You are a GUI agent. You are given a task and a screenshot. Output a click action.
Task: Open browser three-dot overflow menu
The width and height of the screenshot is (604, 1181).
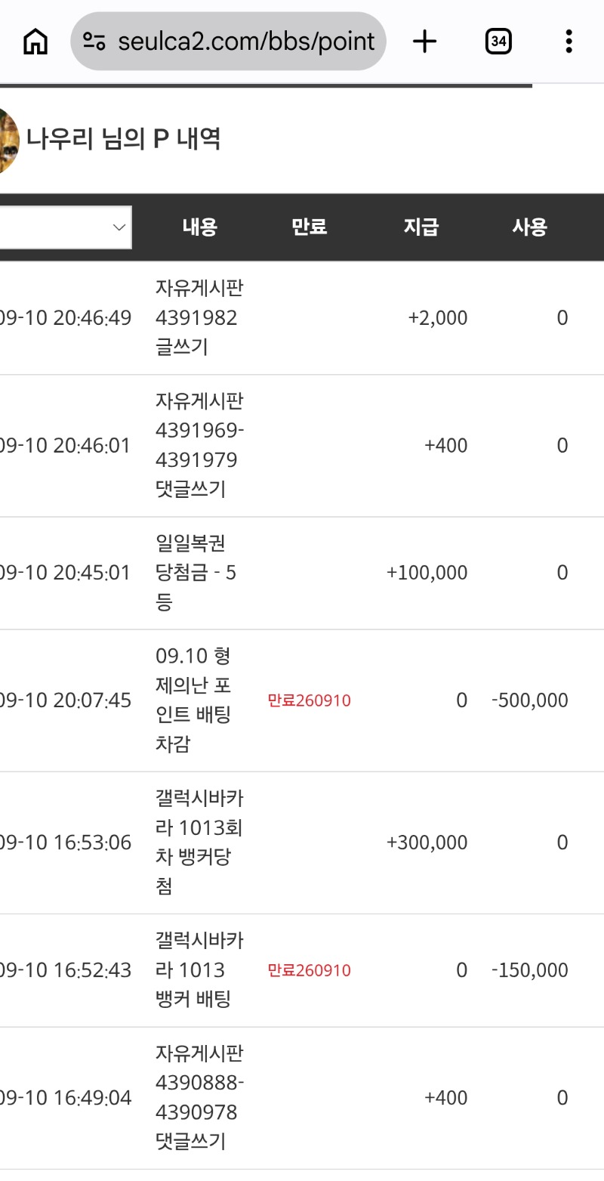pyautogui.click(x=569, y=42)
